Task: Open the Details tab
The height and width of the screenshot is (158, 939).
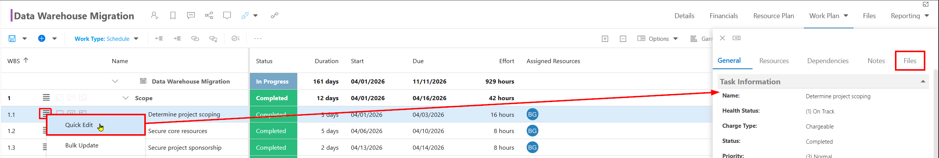Action: coord(684,16)
